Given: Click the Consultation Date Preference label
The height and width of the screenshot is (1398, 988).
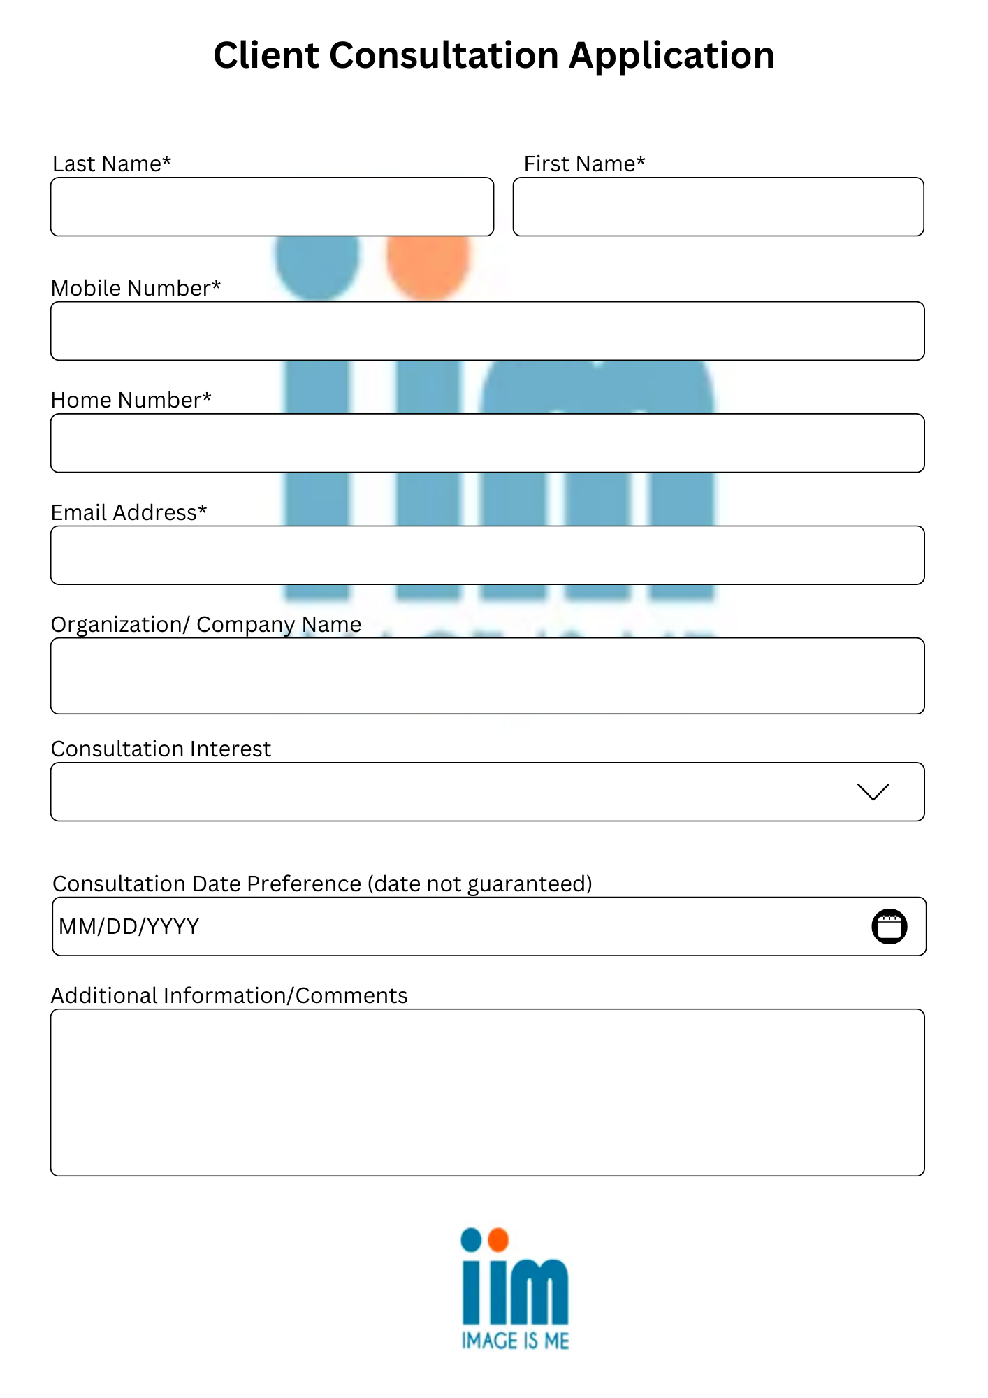Looking at the screenshot, I should [322, 884].
